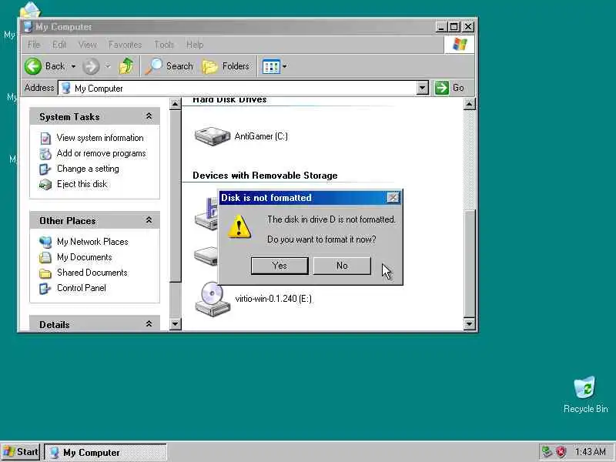Click Eject this disk link
The height and width of the screenshot is (462, 616).
[x=82, y=184]
